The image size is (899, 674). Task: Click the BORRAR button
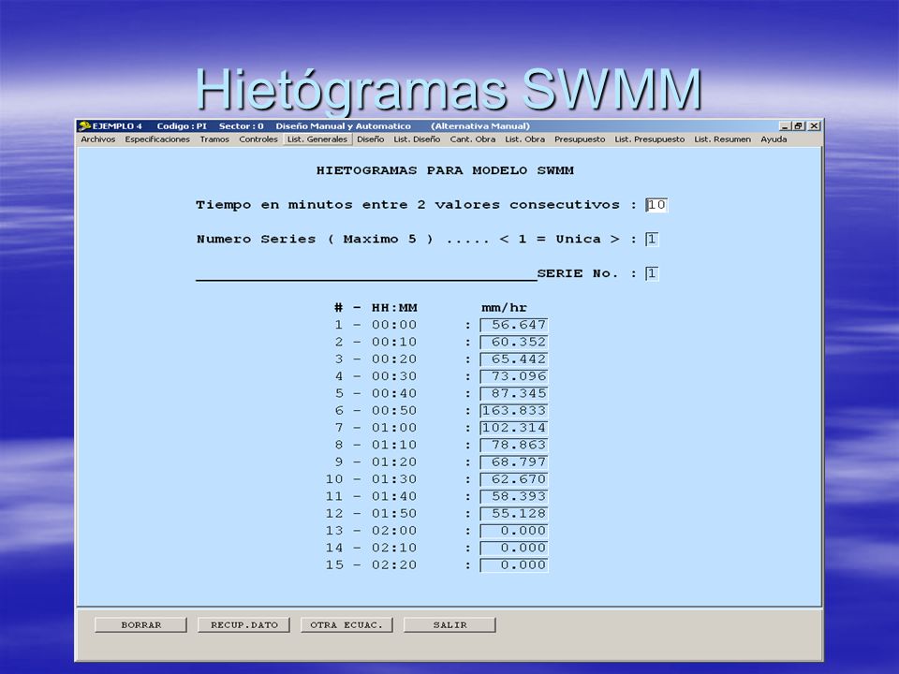click(x=141, y=624)
